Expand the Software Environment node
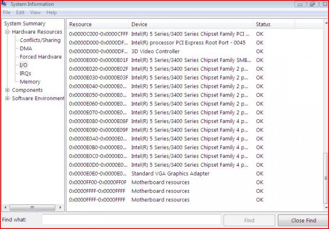 7,98
